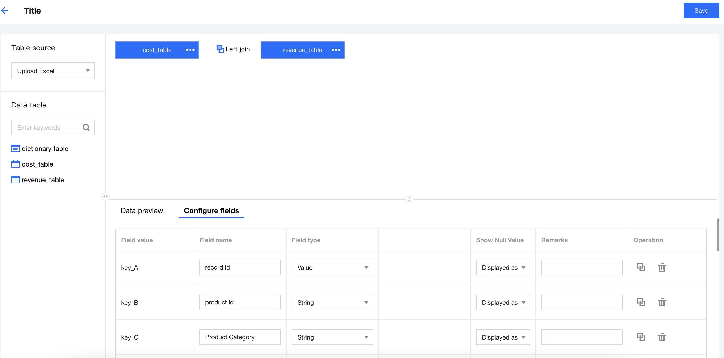
Task: Click the Save button
Action: point(701,11)
